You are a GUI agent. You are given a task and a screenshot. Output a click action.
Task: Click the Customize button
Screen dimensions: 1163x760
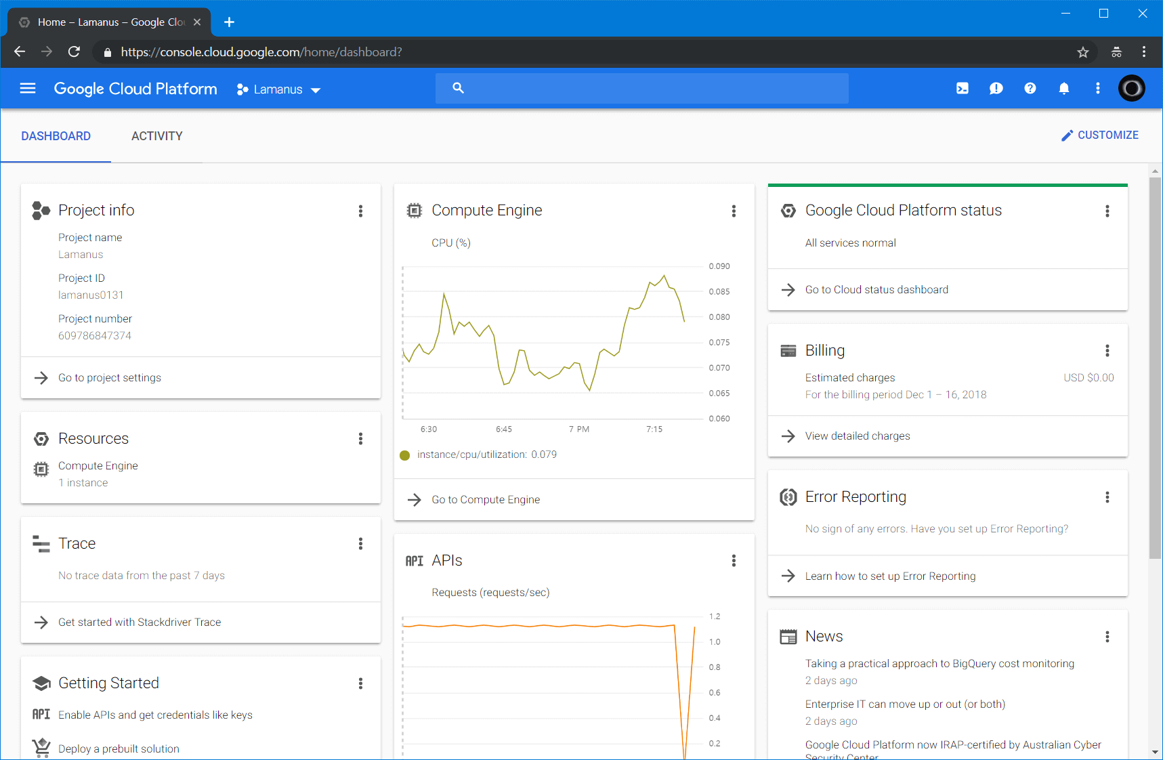pos(1100,135)
